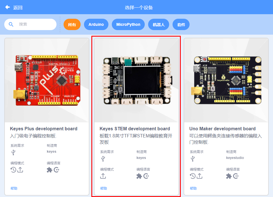The width and height of the screenshot is (273, 197).
Task: Click '编程语言' label on Keyes Plus card
Action: tap(53, 163)
